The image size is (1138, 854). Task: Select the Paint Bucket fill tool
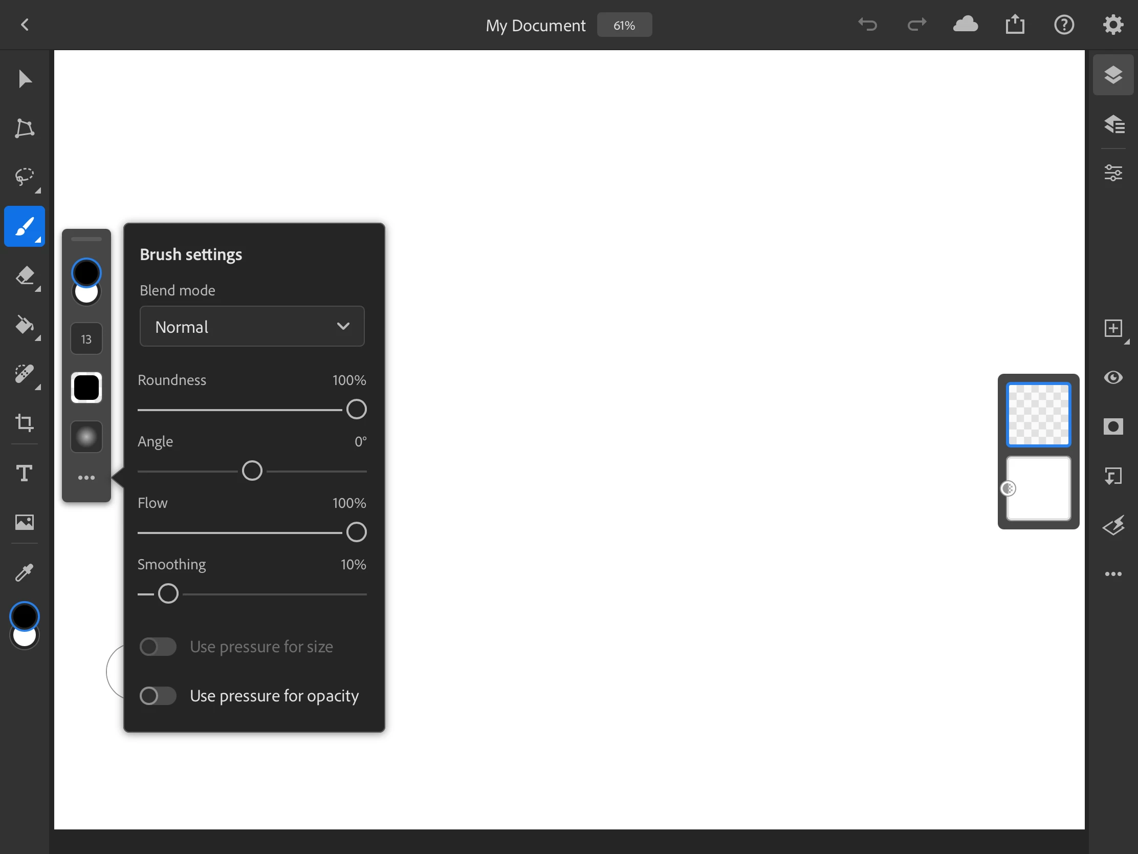24,325
